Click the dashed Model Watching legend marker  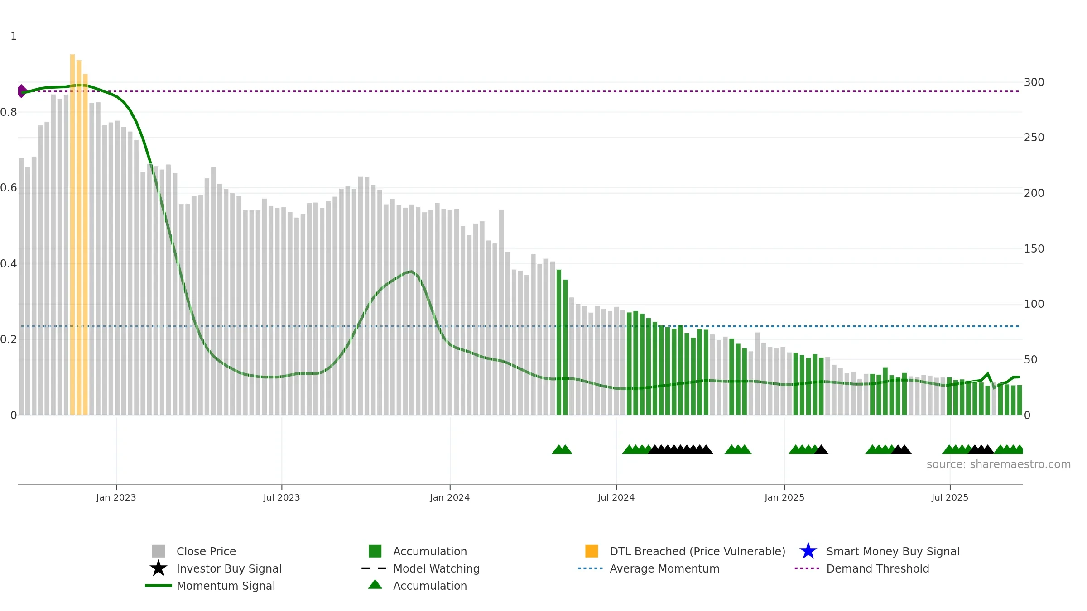click(x=374, y=568)
